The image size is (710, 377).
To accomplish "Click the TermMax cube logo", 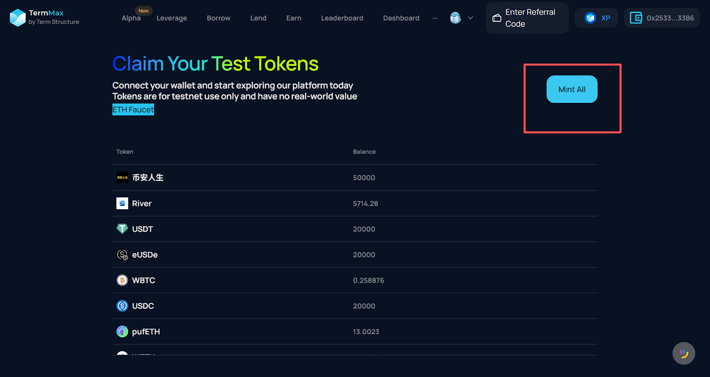I will [18, 18].
